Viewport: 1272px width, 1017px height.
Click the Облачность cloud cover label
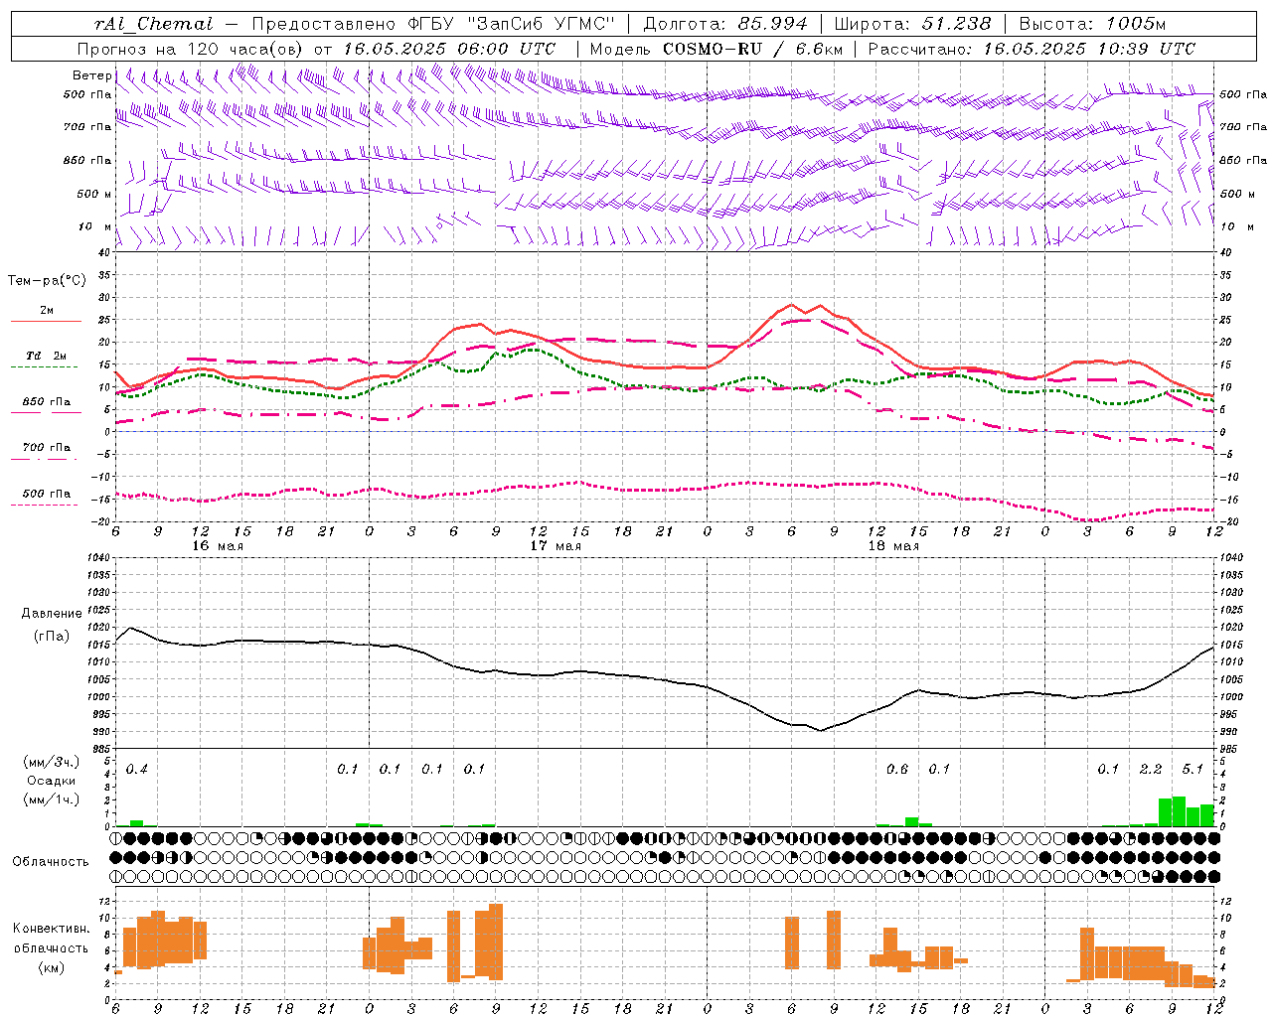point(51,862)
